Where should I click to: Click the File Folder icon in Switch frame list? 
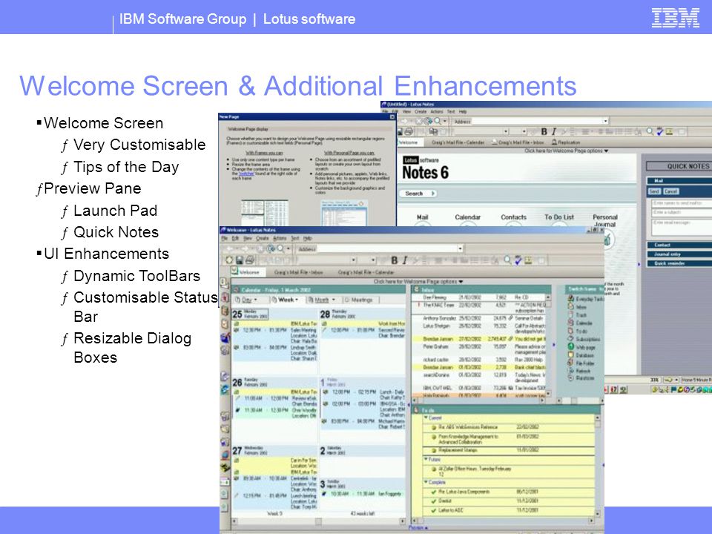[571, 363]
